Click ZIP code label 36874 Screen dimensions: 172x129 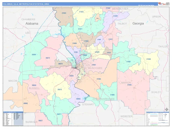(x=48, y=58)
